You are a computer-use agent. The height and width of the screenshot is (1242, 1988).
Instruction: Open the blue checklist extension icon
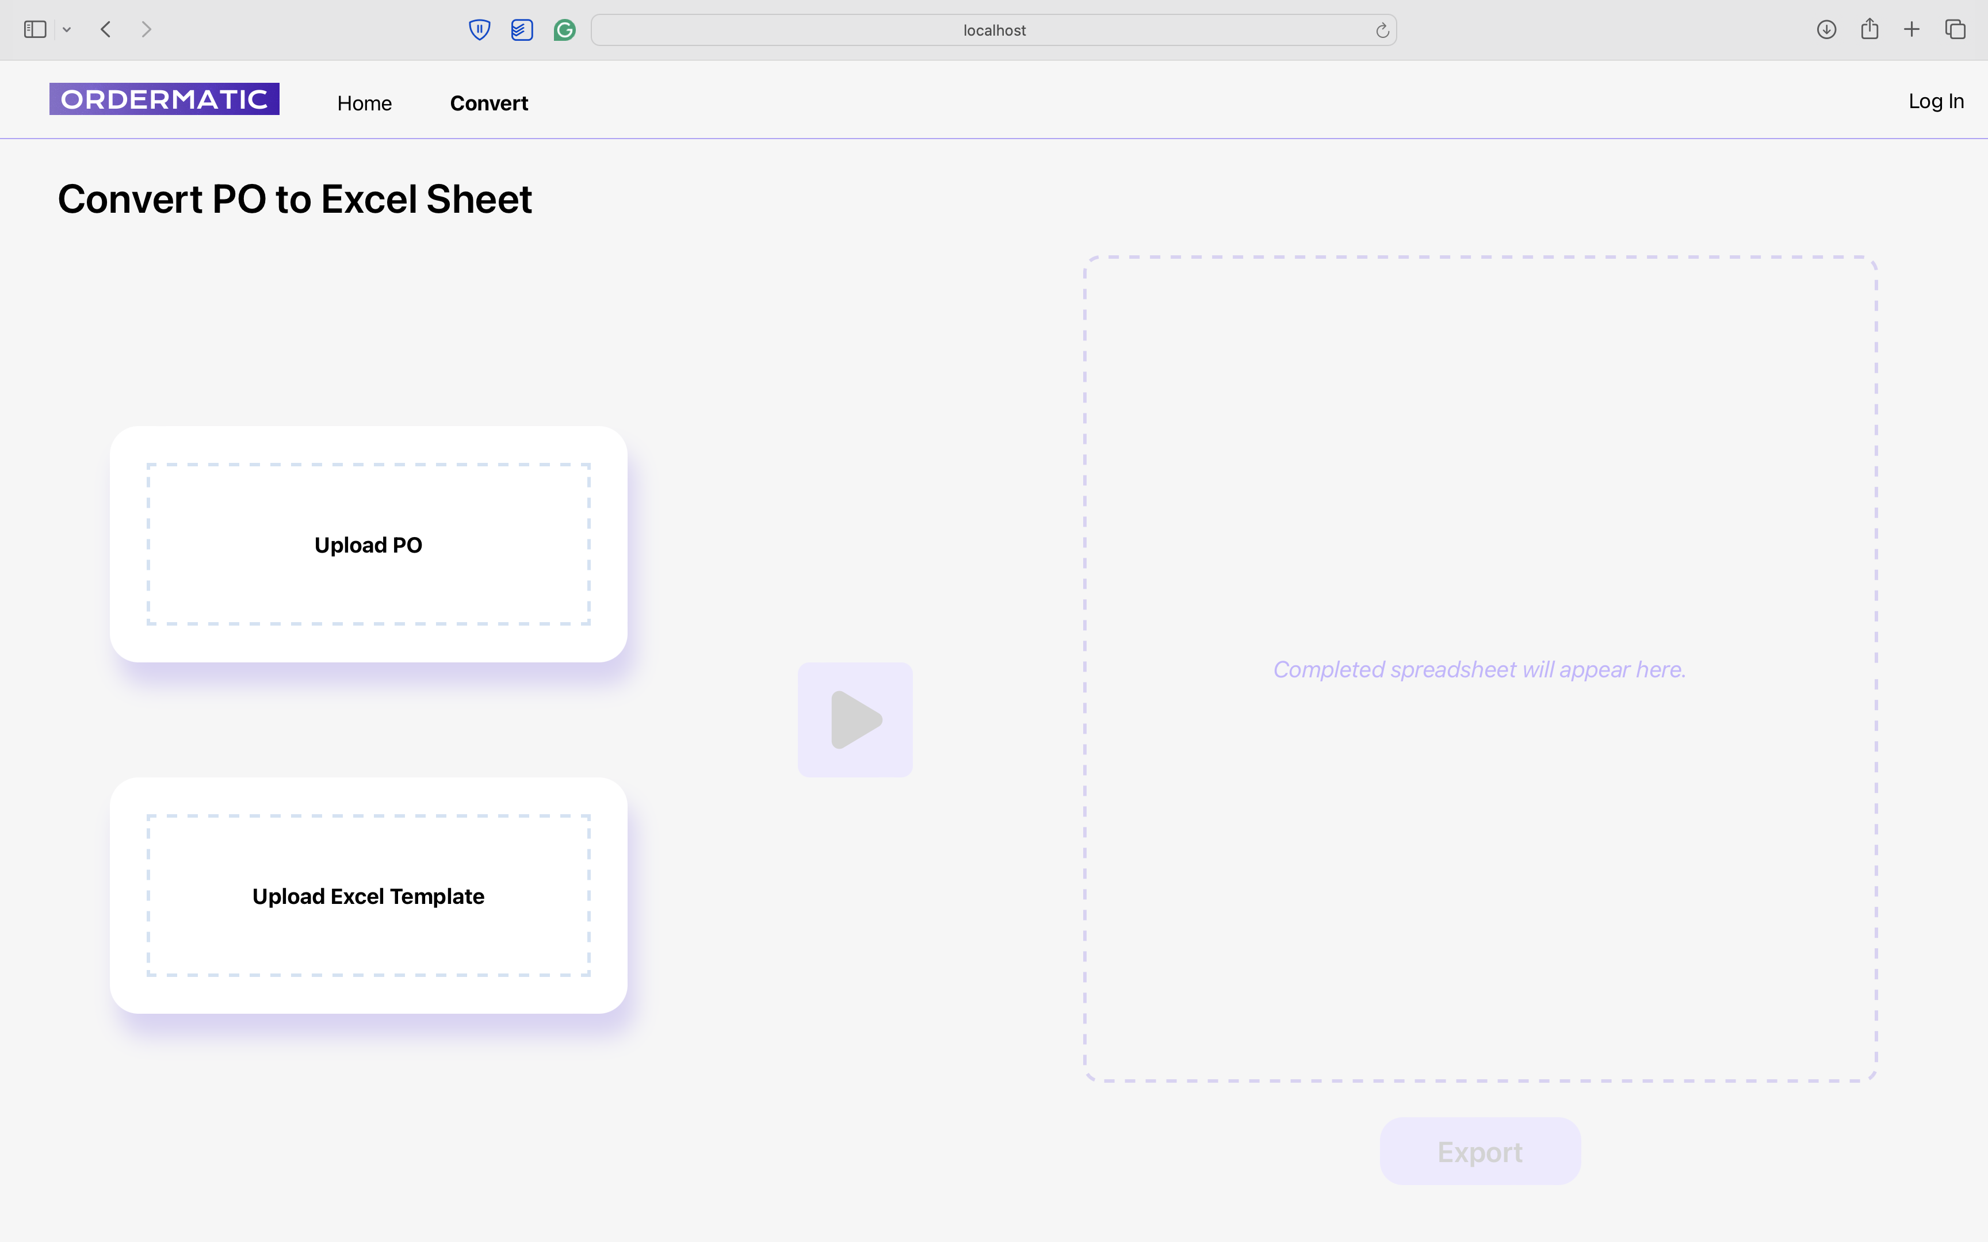pos(522,30)
